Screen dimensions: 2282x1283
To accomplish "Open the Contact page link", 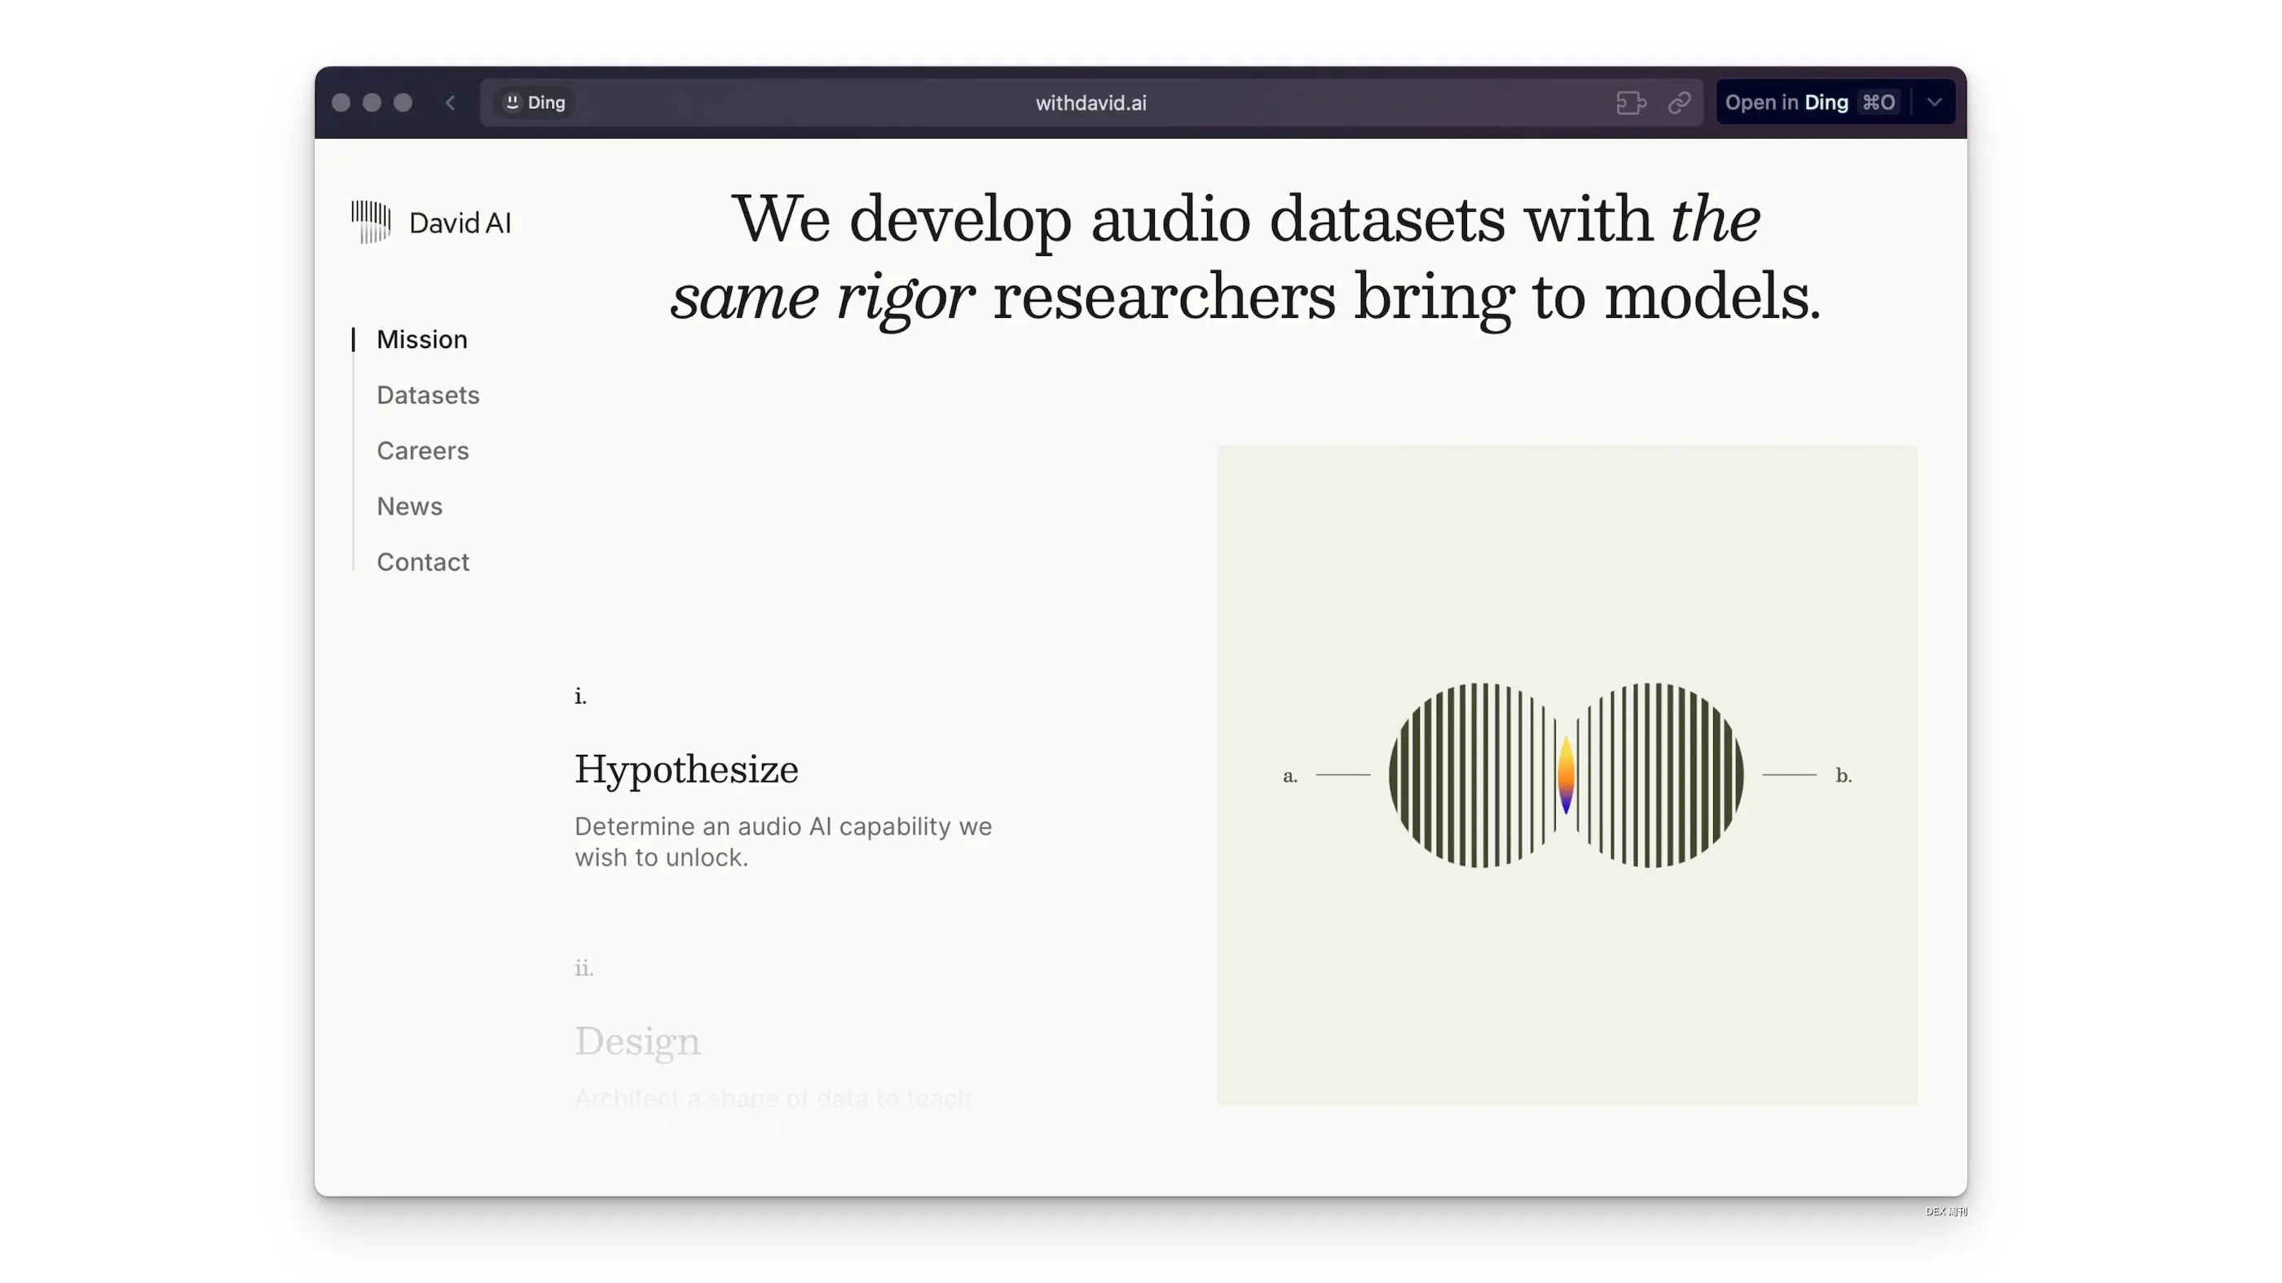I will tap(422, 562).
